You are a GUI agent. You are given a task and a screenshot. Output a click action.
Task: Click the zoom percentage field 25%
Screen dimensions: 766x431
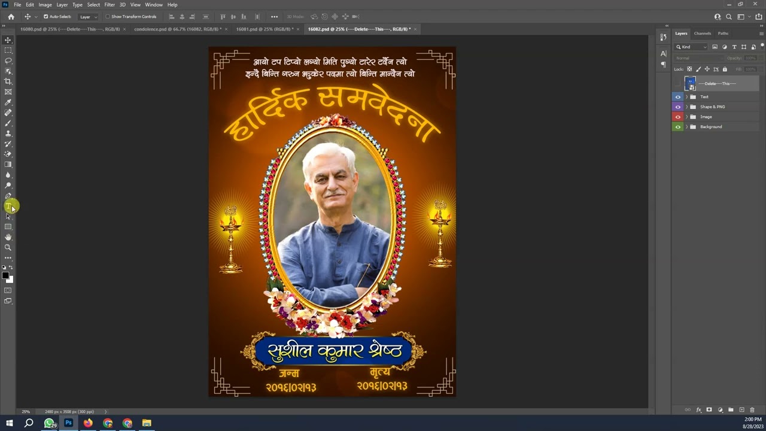click(26, 412)
